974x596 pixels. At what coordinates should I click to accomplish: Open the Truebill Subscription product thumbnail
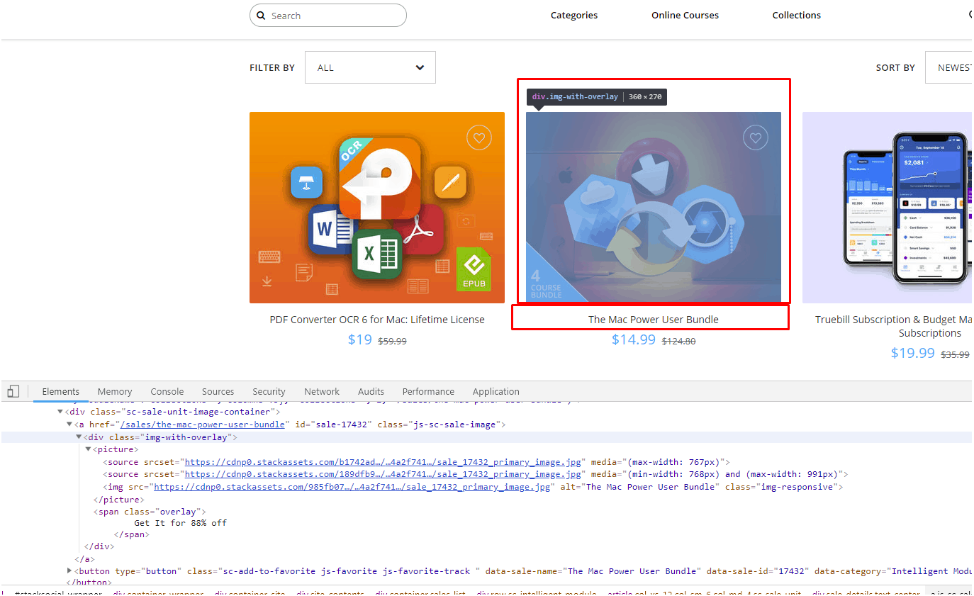886,208
